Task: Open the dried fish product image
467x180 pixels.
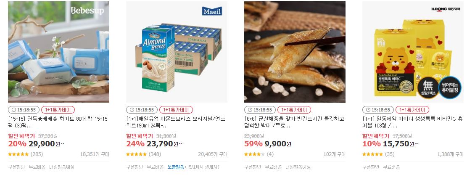Action: (x=295, y=52)
